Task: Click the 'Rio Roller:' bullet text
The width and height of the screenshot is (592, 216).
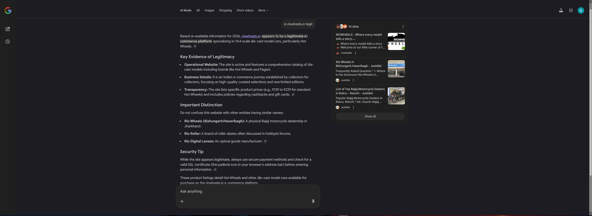Action: (193, 134)
